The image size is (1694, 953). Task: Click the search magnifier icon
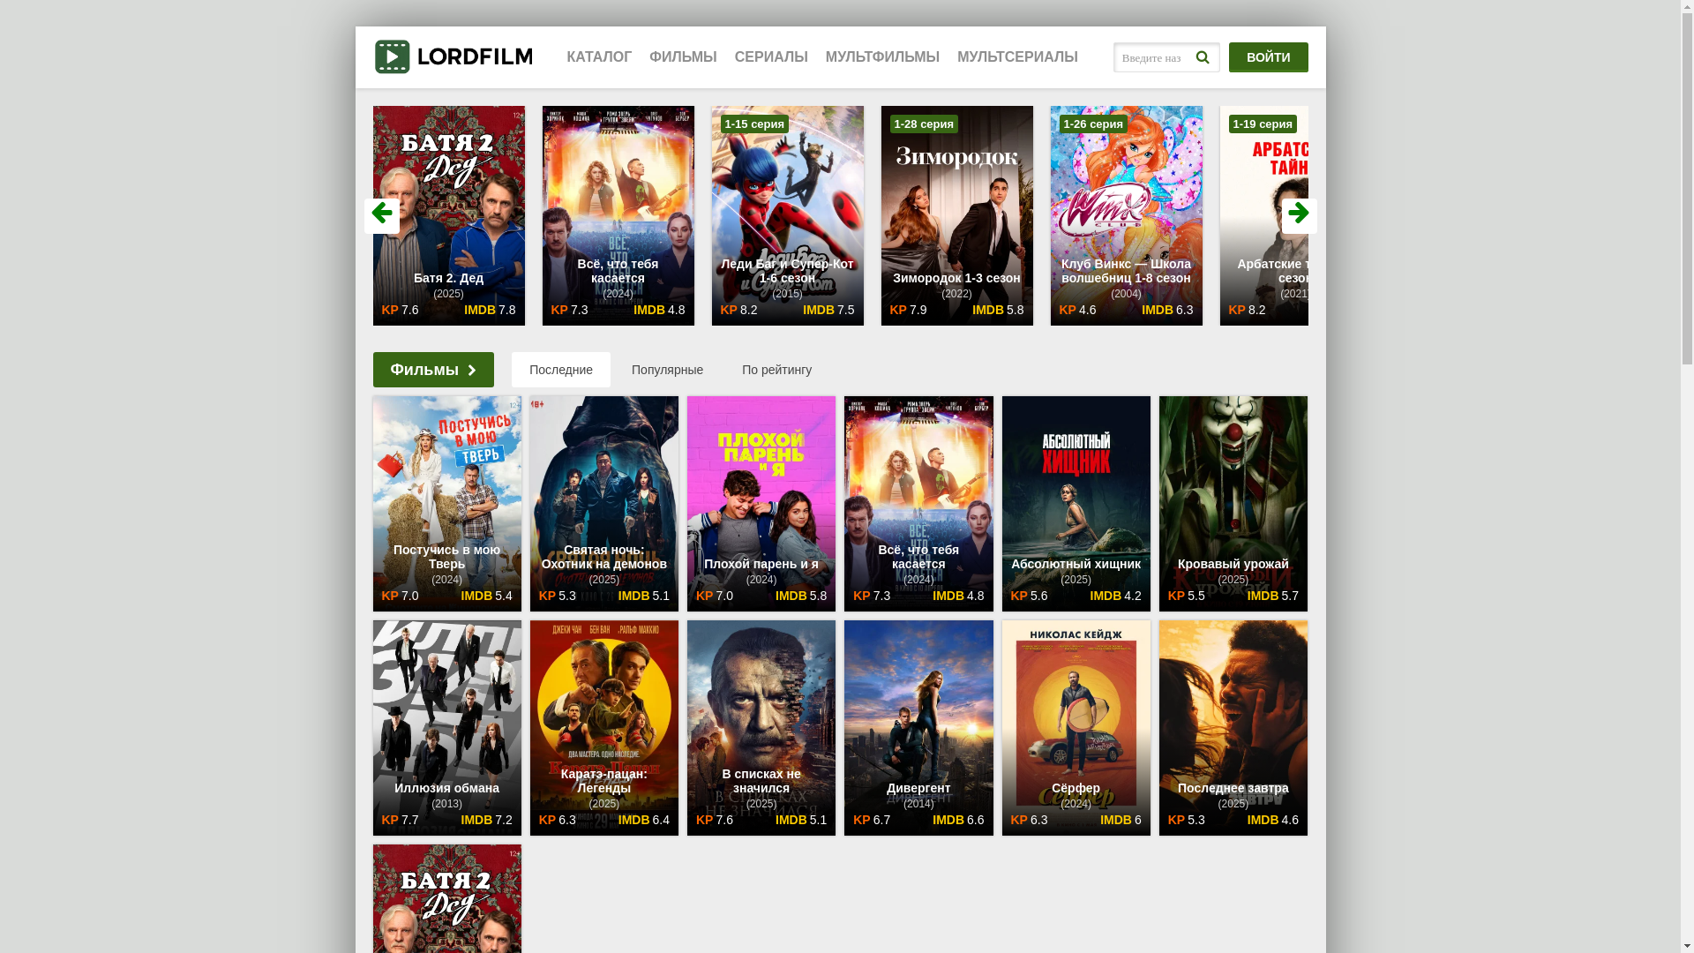point(1203,57)
